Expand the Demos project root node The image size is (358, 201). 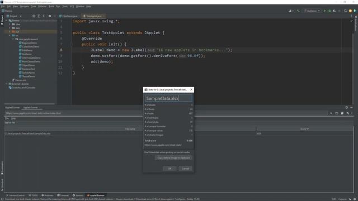tap(6, 21)
